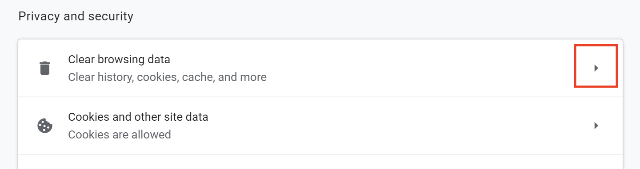This screenshot has height=169, width=640.
Task: Click the trash can icon
Action: click(45, 68)
